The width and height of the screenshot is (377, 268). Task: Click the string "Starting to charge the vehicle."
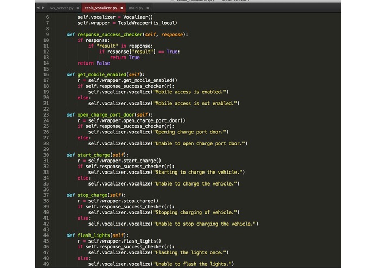tap(197, 173)
